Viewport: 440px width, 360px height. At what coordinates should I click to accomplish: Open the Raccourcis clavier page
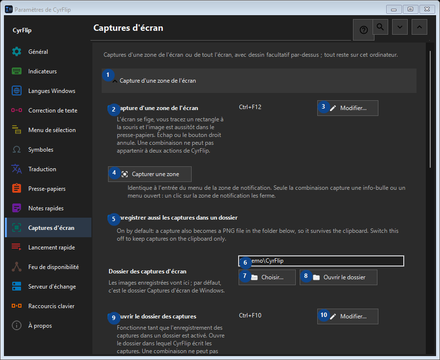point(48,306)
